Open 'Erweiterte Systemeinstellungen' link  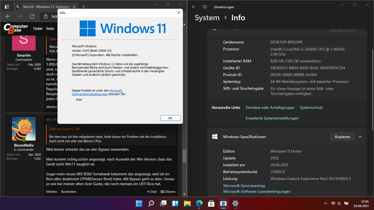(272, 118)
